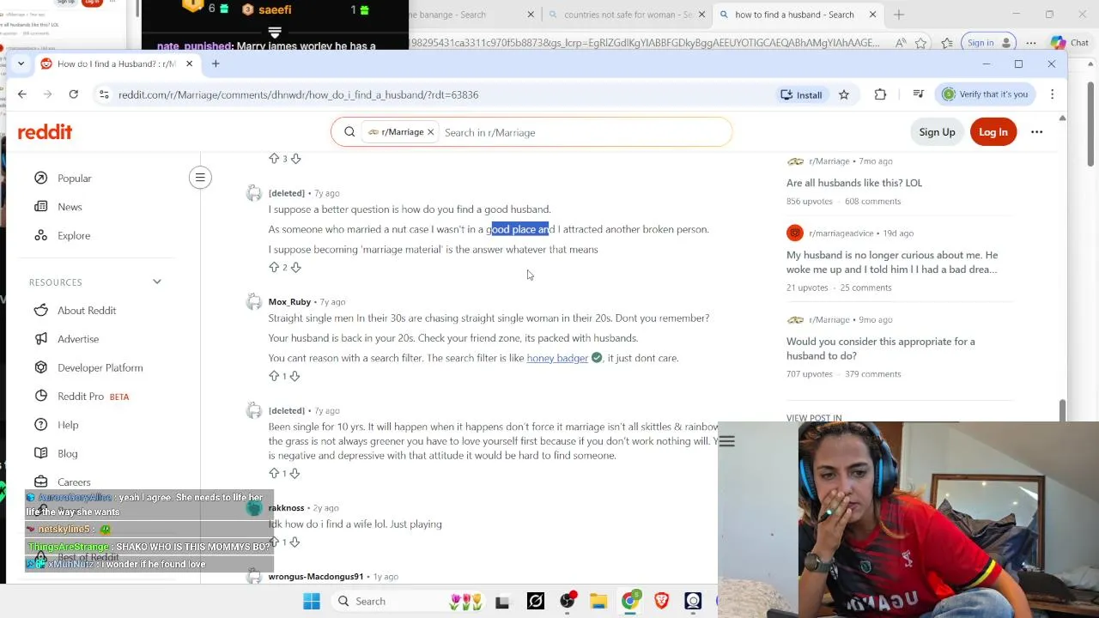The width and height of the screenshot is (1099, 618).
Task: Click the Sign Up button
Action: 937,132
